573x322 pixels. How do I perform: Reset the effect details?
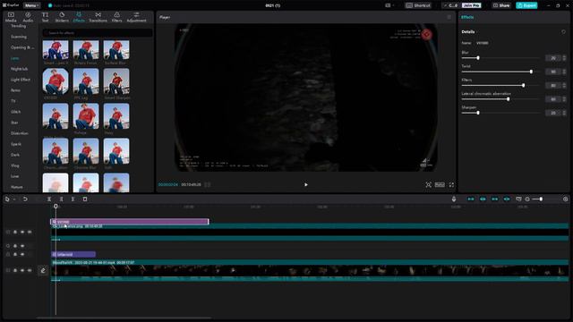point(563,32)
